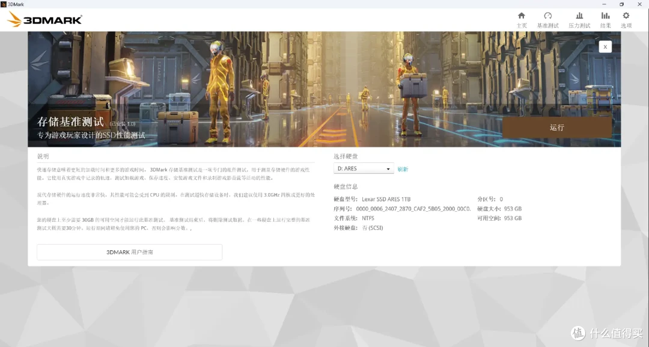Click the 3DMark logo in header
The height and width of the screenshot is (347, 649).
tap(44, 19)
